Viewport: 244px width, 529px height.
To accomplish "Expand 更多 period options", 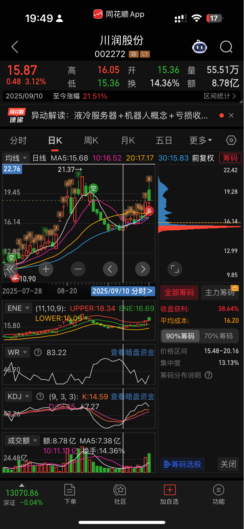I will (201, 140).
